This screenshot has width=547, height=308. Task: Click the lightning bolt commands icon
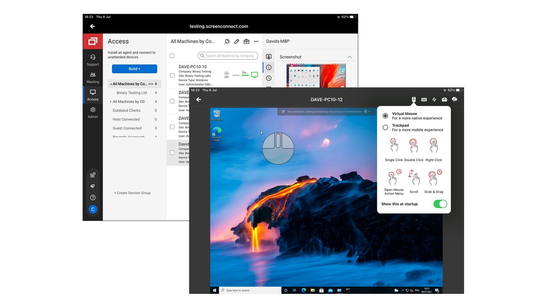(x=434, y=99)
